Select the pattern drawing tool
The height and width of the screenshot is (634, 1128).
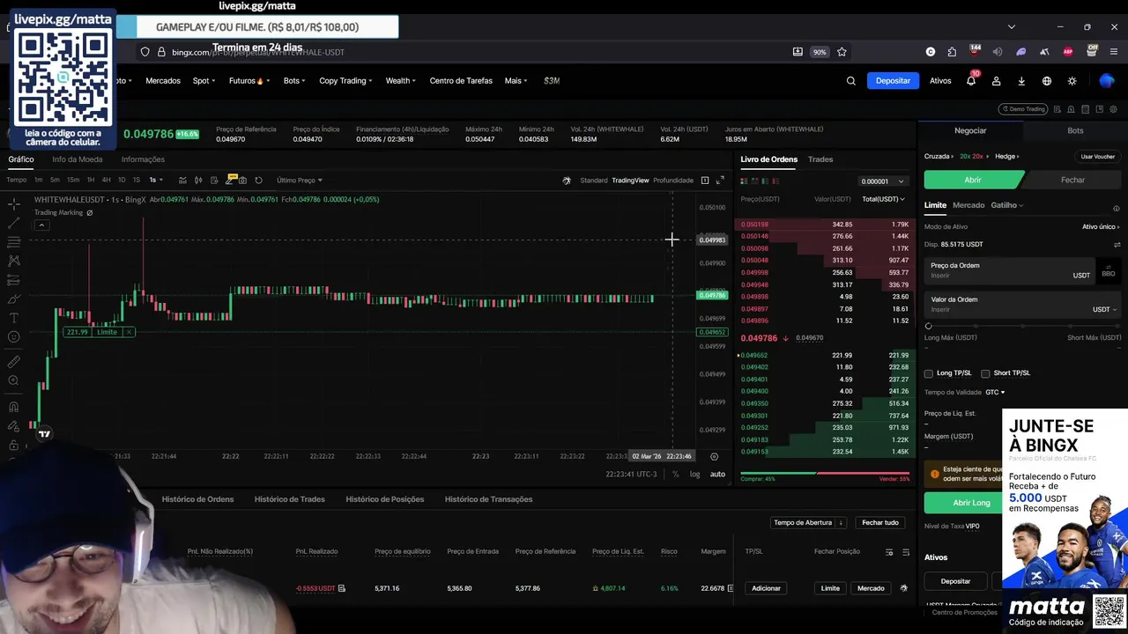point(14,261)
